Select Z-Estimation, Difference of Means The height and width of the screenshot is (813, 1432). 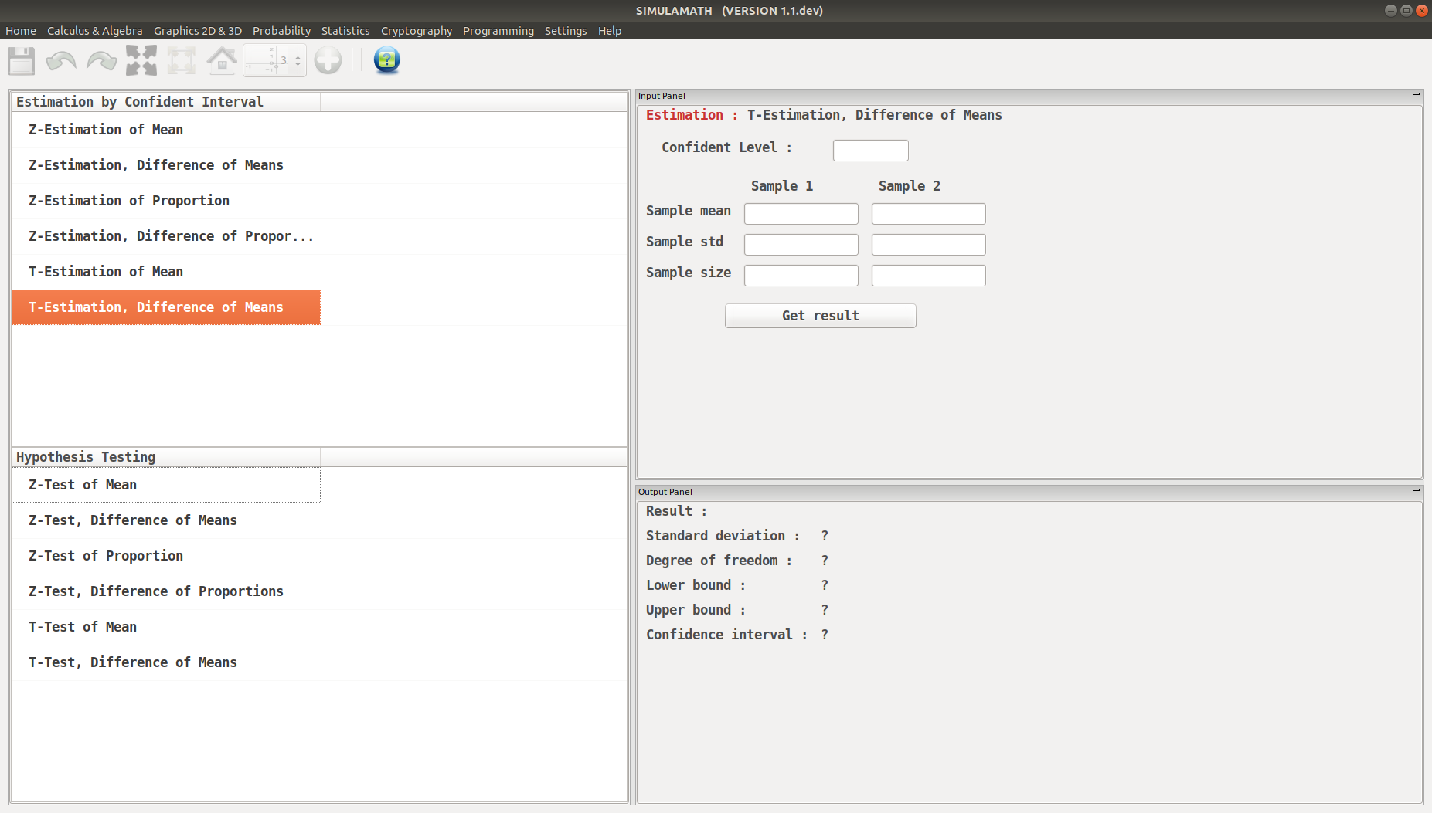pos(166,165)
